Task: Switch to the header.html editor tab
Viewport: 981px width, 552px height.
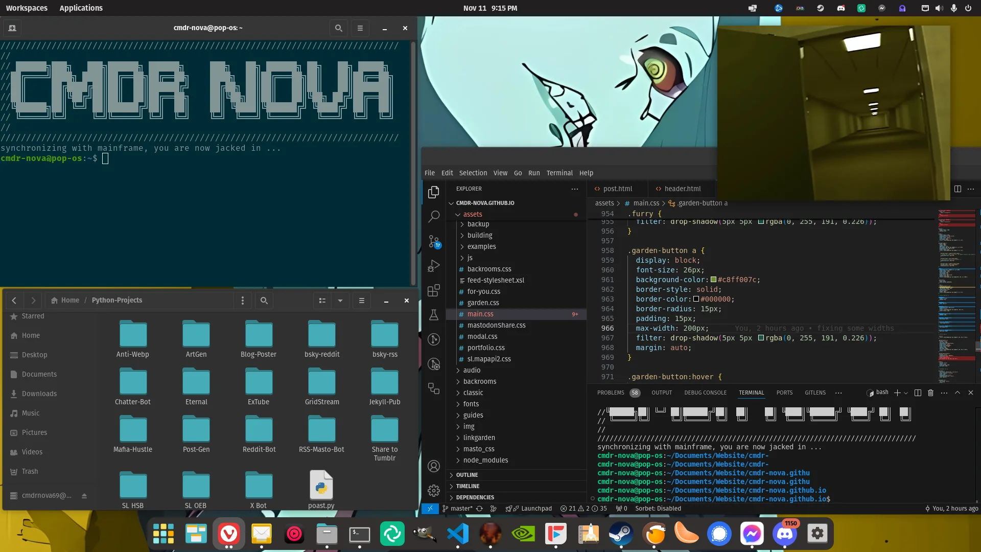Action: point(682,189)
